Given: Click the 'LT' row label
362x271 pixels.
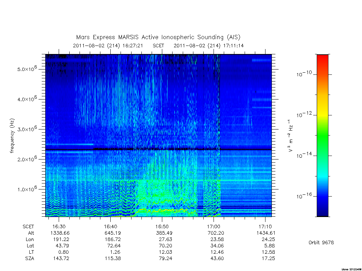Looking at the screenshot, I should [31, 252].
